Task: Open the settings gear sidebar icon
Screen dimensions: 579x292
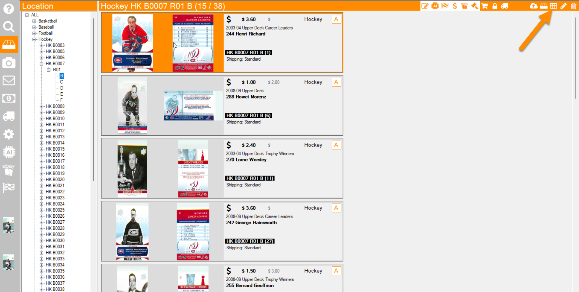Action: point(9,134)
